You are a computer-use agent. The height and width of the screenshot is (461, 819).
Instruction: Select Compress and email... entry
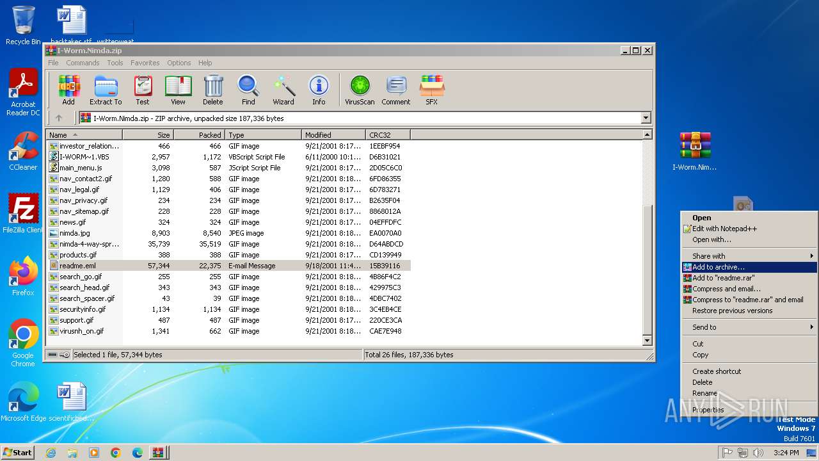(749, 289)
